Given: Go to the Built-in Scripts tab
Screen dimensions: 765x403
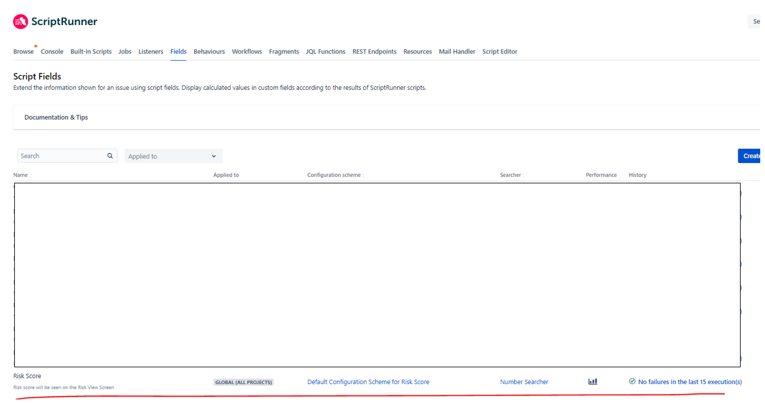Looking at the screenshot, I should pos(91,52).
